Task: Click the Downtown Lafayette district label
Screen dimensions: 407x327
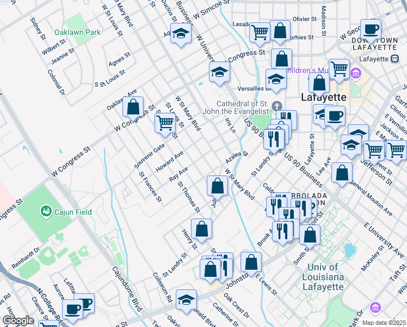Action: tap(375, 44)
